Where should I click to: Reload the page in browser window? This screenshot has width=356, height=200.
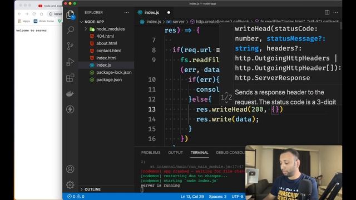click(34, 14)
